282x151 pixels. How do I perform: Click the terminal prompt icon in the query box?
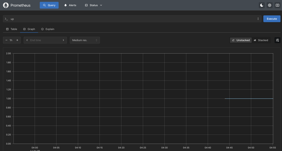6,19
